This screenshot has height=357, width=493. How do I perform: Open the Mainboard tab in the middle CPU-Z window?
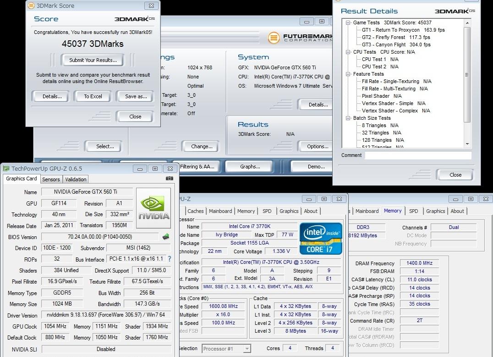point(220,211)
